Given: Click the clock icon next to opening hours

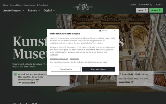Looking at the screenshot, I should 120,74.
